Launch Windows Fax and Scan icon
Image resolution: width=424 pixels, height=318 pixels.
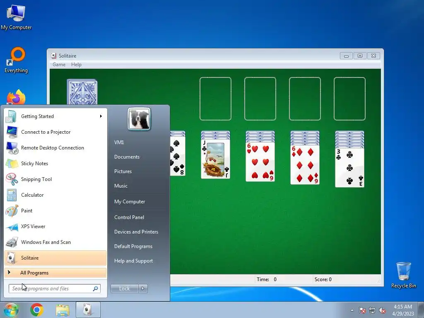12,242
